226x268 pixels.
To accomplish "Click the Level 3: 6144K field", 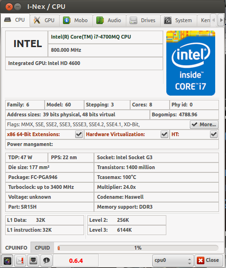I will point(127,230).
